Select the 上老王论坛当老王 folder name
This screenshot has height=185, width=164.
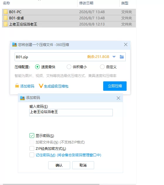[x=23, y=24]
